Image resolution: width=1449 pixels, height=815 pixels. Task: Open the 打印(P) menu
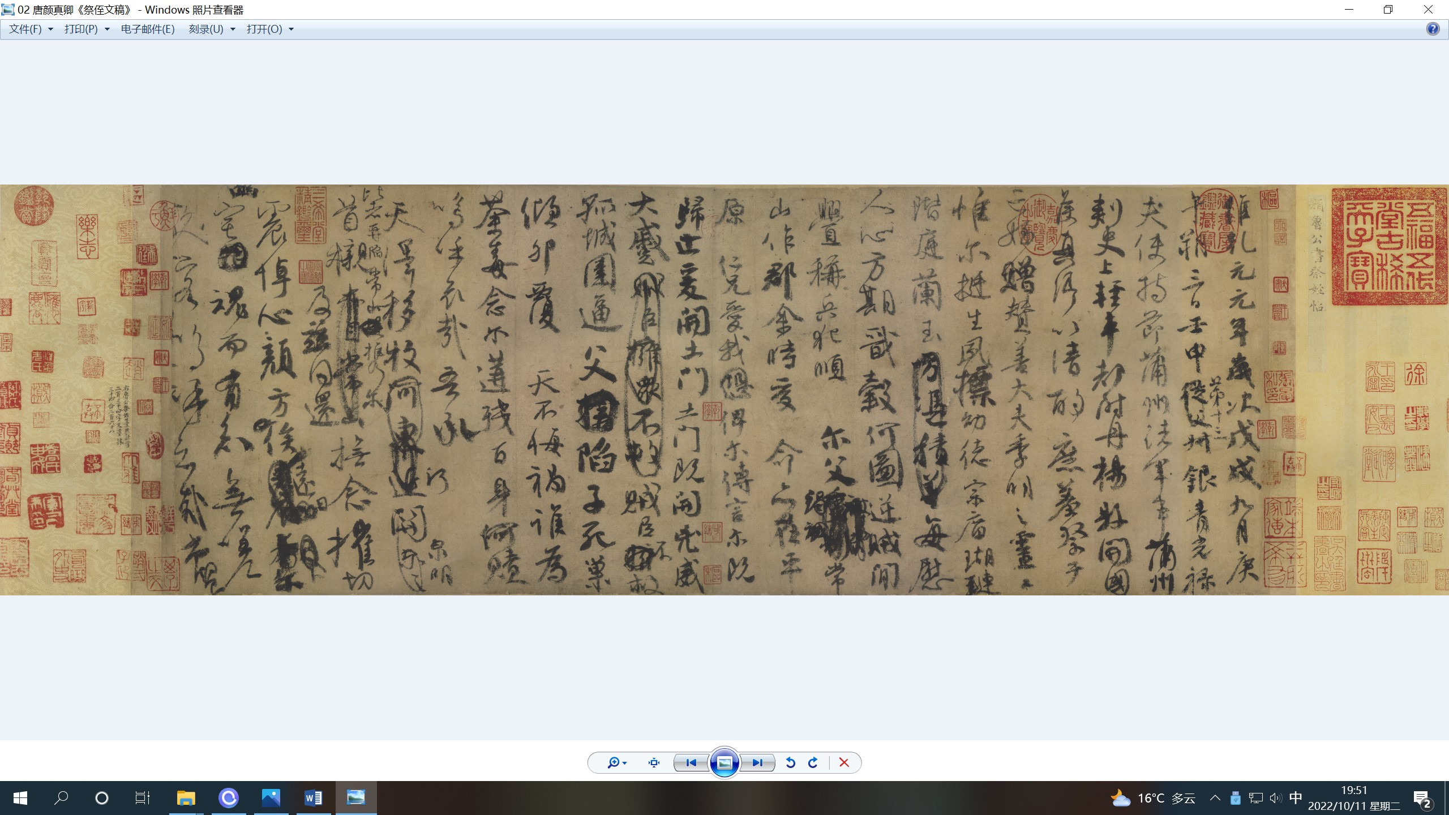click(x=81, y=29)
